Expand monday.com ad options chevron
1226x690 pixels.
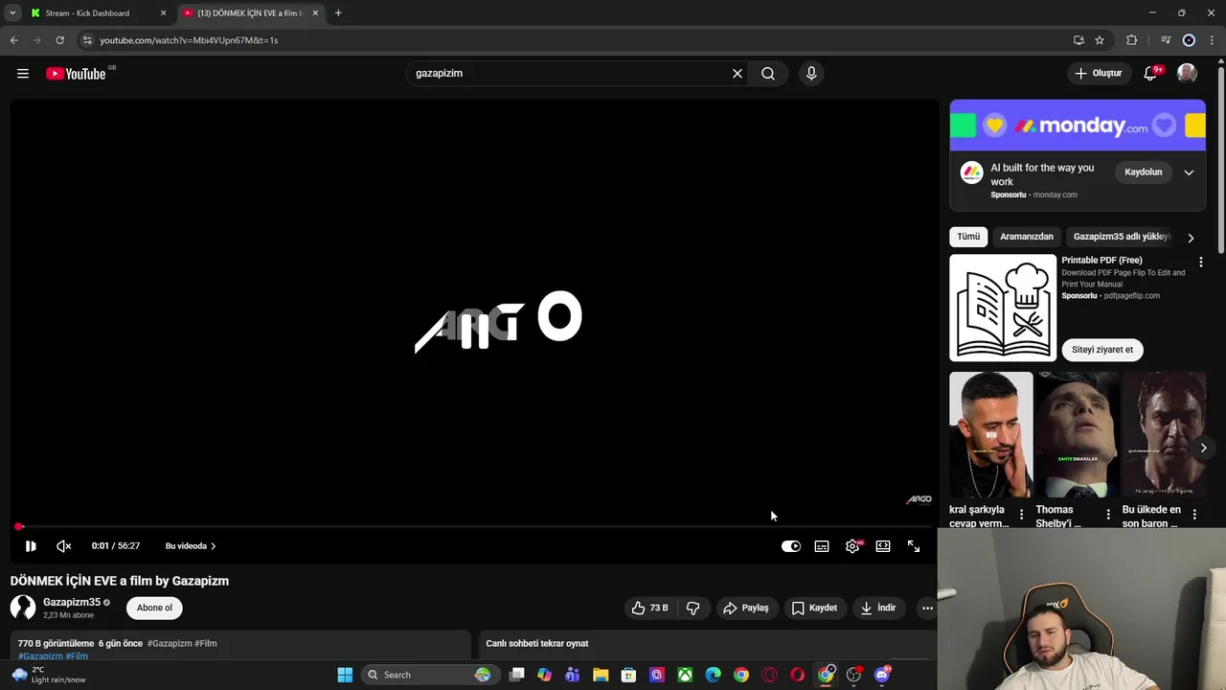click(1189, 172)
